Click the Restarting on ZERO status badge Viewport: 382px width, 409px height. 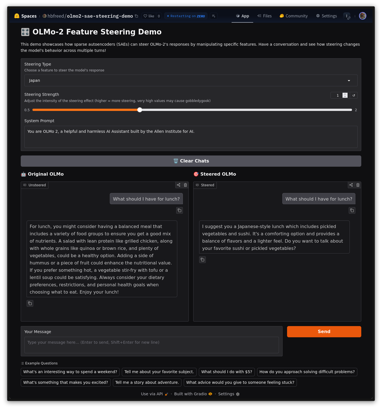pos(186,16)
